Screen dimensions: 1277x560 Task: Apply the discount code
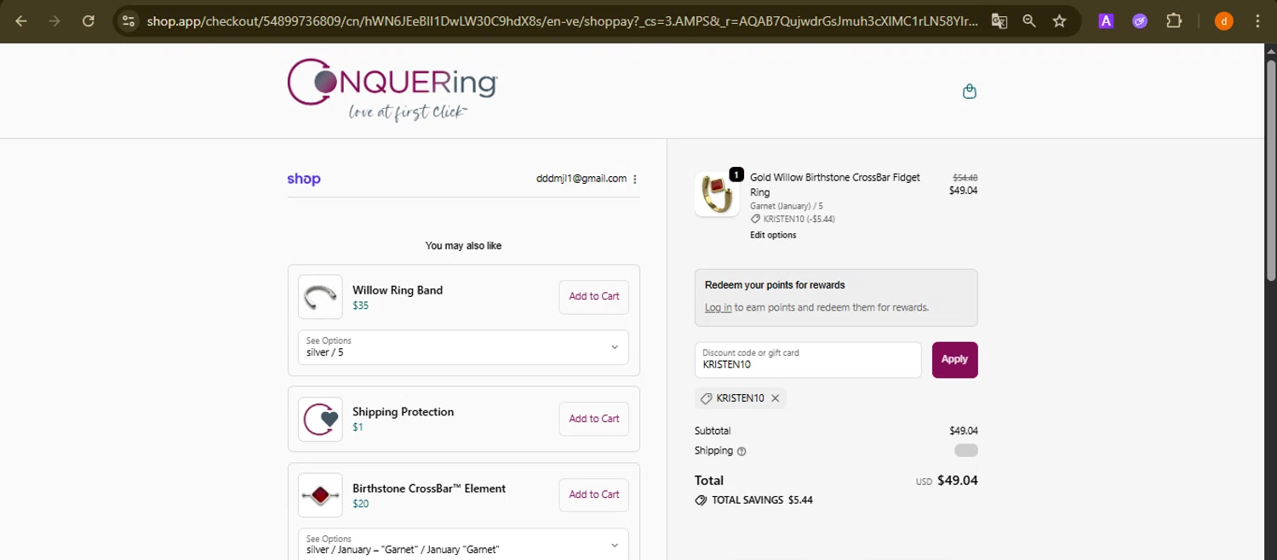pyautogui.click(x=954, y=359)
